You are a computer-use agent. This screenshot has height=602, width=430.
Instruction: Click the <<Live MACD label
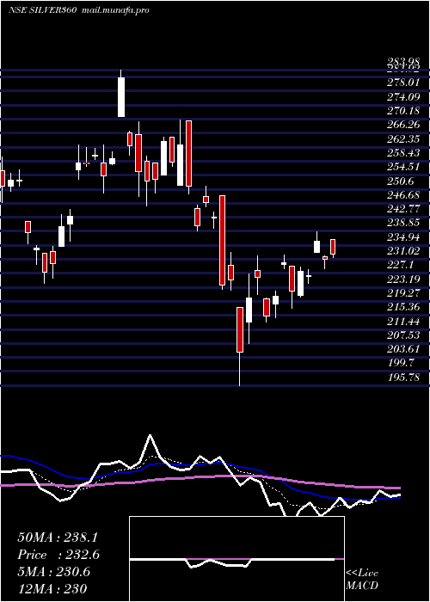[x=362, y=580]
